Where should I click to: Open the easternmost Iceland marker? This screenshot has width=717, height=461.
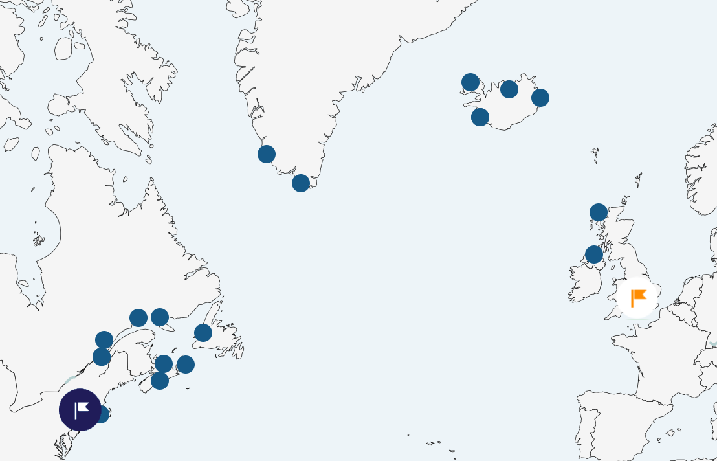tap(540, 98)
